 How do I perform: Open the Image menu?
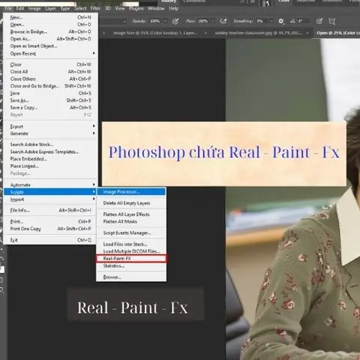tap(34, 8)
